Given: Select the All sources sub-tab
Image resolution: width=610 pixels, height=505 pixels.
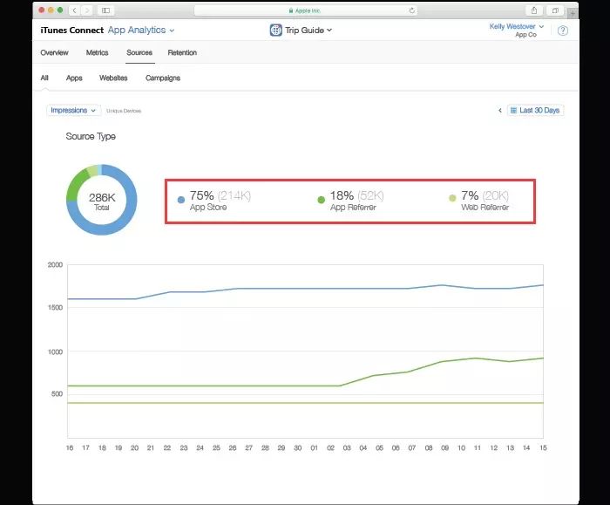Looking at the screenshot, I should [x=44, y=78].
